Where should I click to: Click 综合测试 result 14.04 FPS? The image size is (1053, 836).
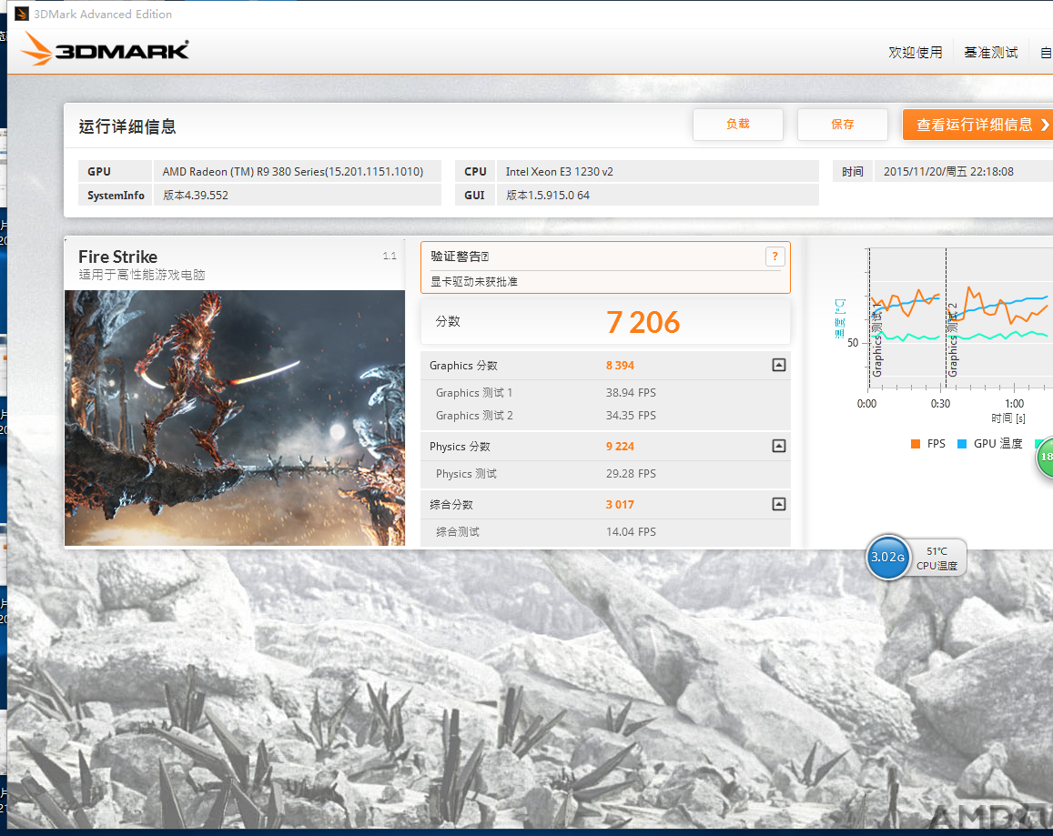[631, 531]
